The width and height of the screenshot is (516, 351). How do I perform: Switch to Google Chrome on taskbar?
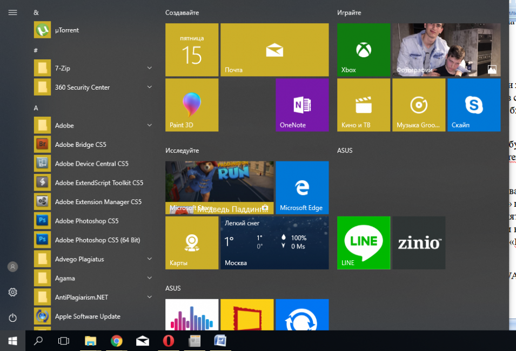tap(117, 341)
